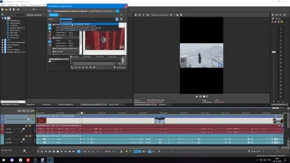Screen dimensions: 290x163
Task: Go to timeline end in the transport bar
Action: [65, 151]
